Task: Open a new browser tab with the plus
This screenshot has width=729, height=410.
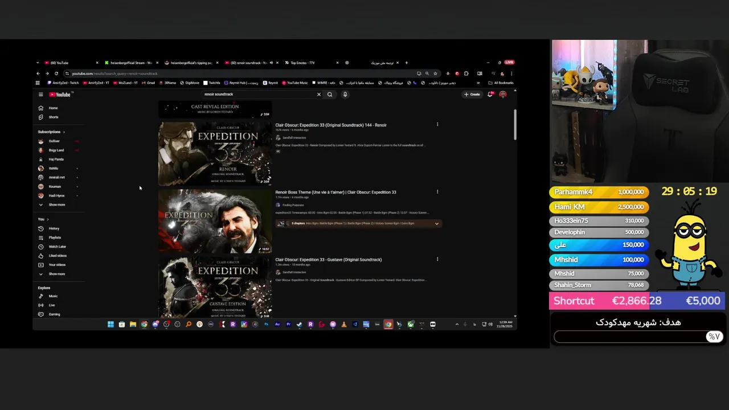Action: coord(406,63)
